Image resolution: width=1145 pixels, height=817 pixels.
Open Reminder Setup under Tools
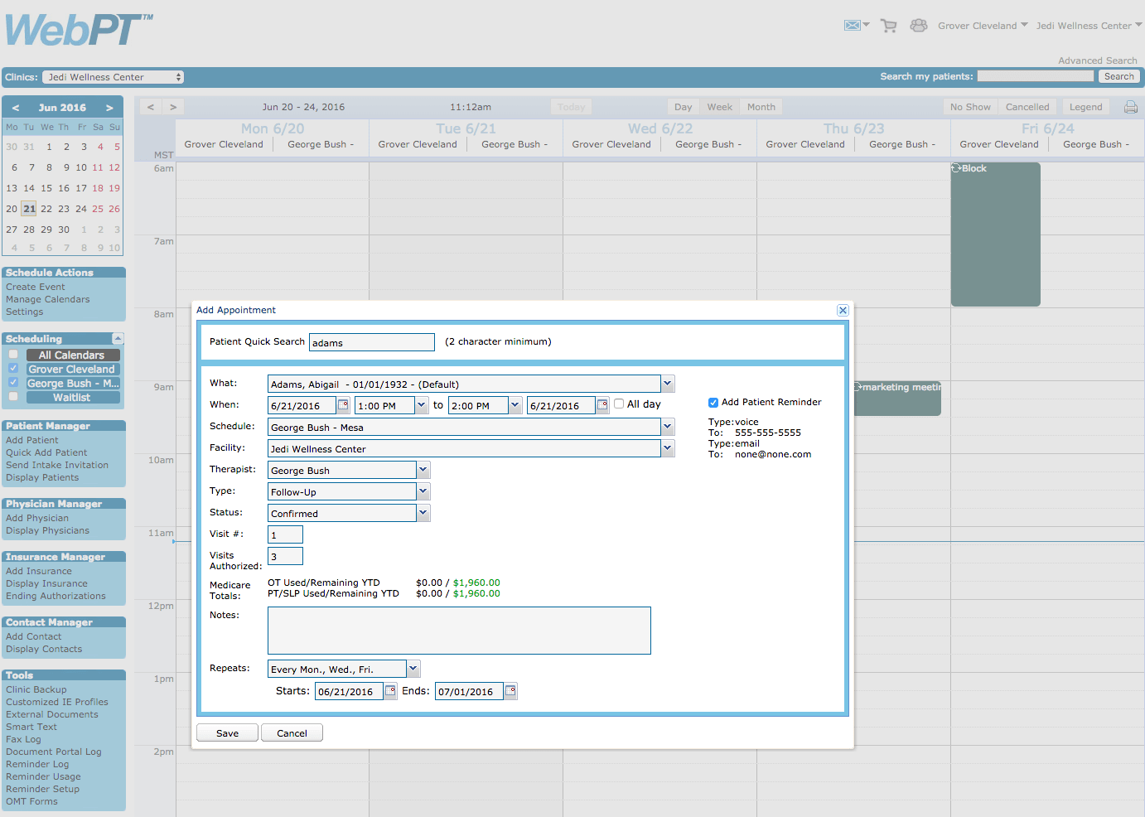click(42, 789)
